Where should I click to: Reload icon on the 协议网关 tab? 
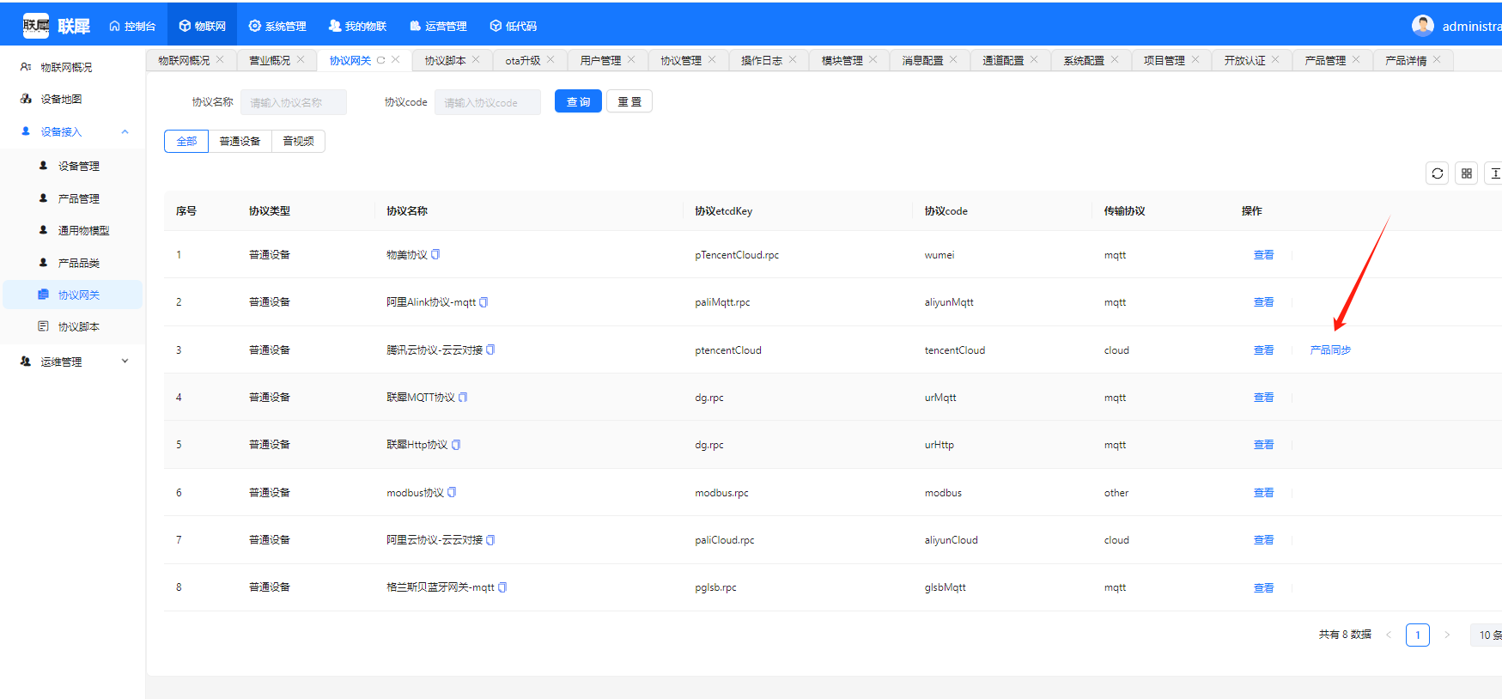click(380, 60)
